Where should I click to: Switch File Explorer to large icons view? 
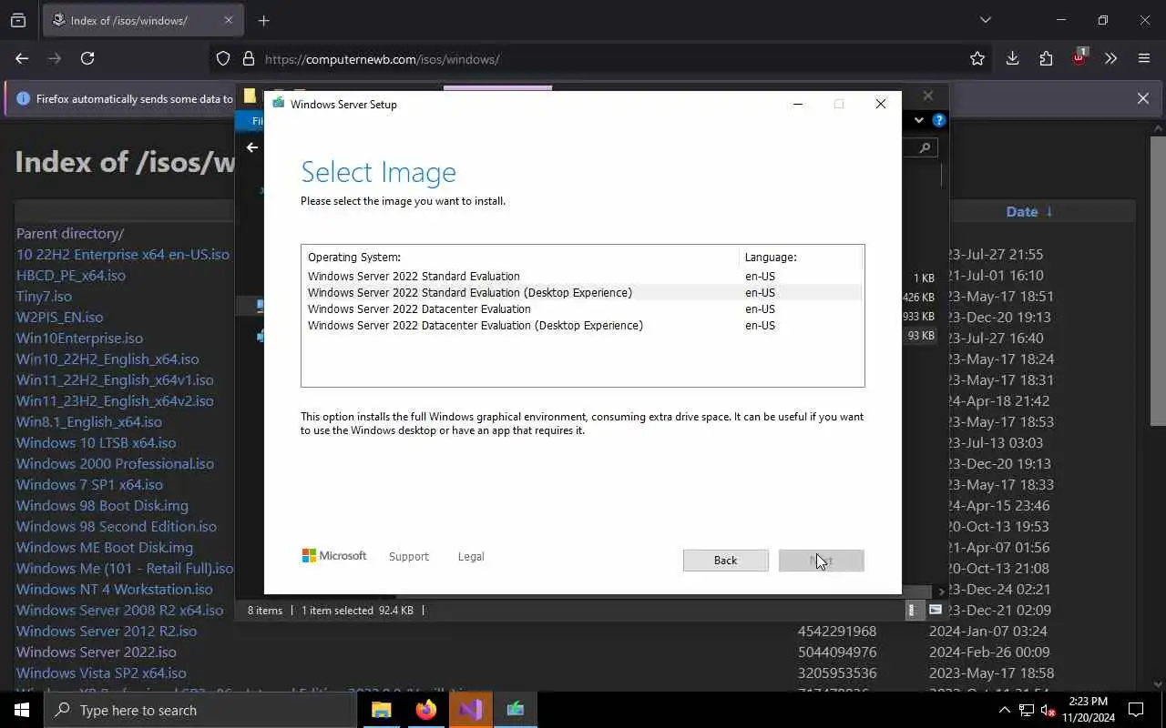point(936,610)
